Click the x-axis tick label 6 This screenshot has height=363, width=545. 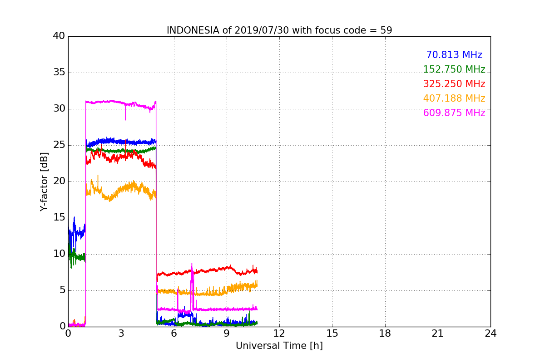point(174,334)
